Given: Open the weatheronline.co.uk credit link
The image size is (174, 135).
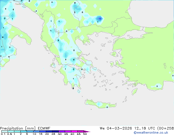Looking at the screenshot, I should 151,133.
